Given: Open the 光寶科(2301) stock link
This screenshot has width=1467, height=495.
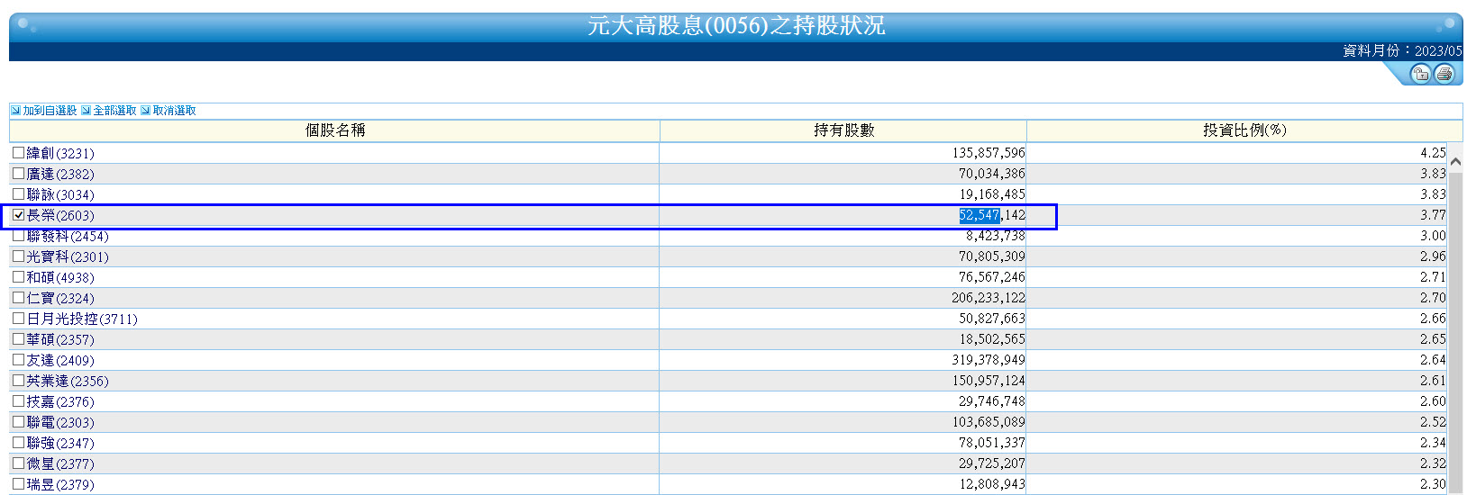Looking at the screenshot, I should [68, 257].
